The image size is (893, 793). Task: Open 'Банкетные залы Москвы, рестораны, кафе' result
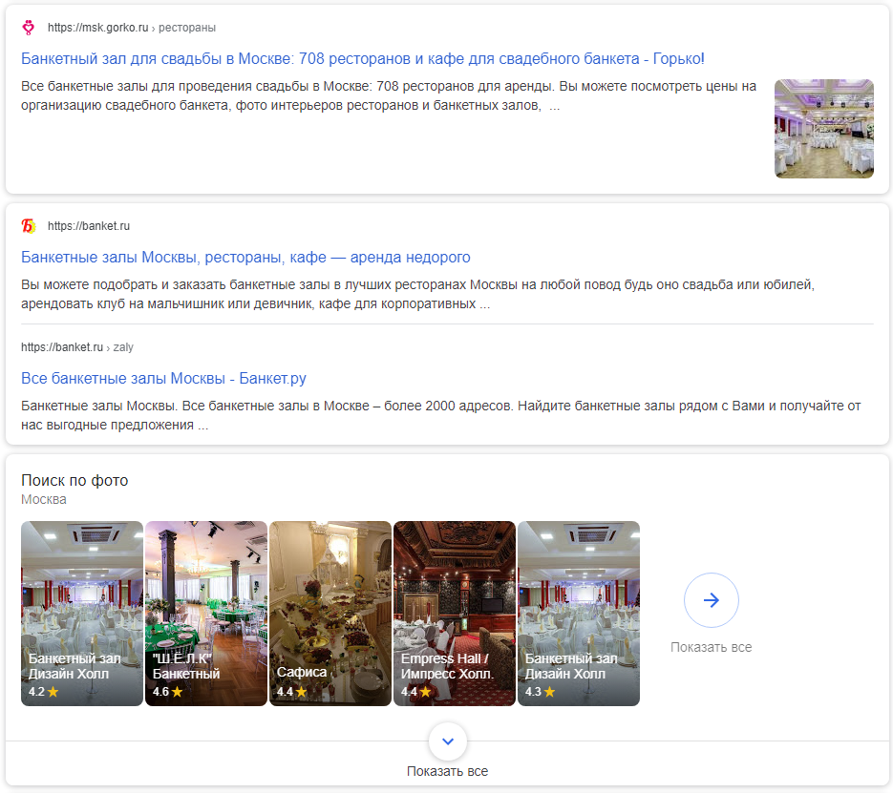click(245, 257)
